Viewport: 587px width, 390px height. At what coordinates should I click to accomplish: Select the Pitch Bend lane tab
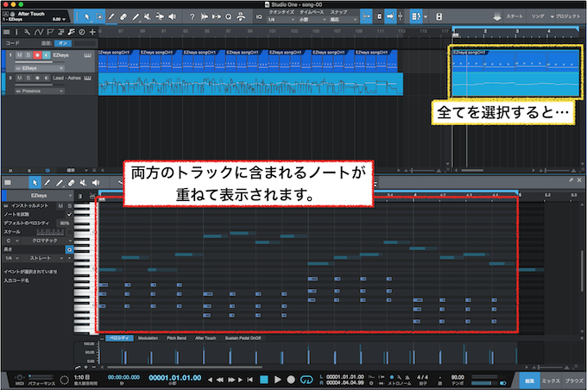pyautogui.click(x=176, y=338)
